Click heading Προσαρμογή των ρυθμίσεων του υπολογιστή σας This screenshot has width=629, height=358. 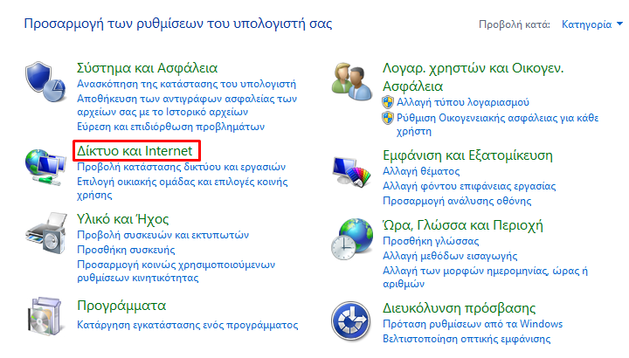tap(178, 24)
